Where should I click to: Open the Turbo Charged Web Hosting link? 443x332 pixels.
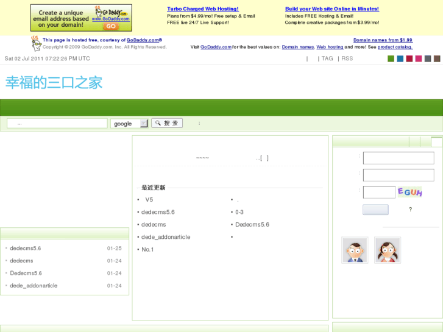[202, 9]
